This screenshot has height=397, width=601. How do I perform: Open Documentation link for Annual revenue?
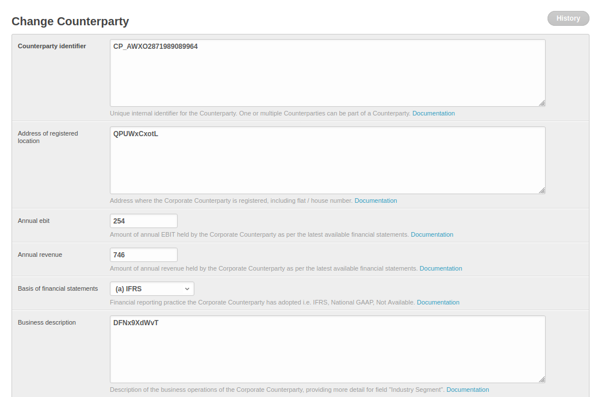point(441,268)
